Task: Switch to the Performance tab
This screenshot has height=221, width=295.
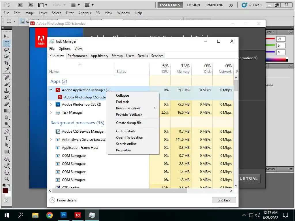Action: pyautogui.click(x=77, y=56)
